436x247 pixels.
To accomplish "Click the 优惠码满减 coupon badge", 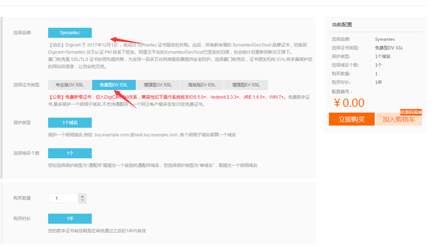I will [x=411, y=112].
